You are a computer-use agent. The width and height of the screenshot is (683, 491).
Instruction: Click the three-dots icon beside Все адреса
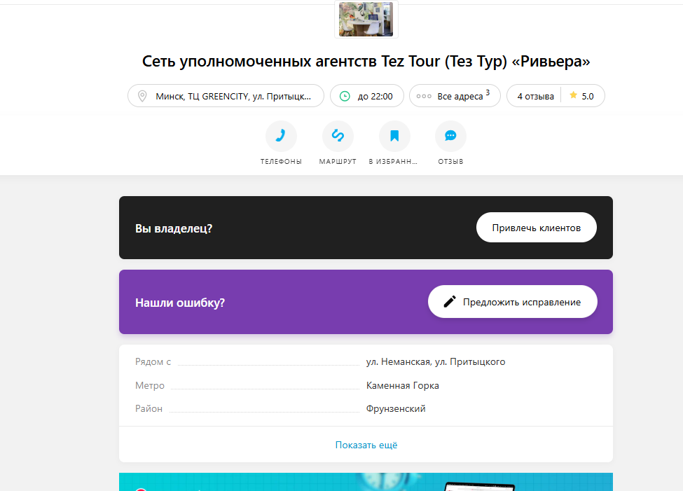coord(424,96)
